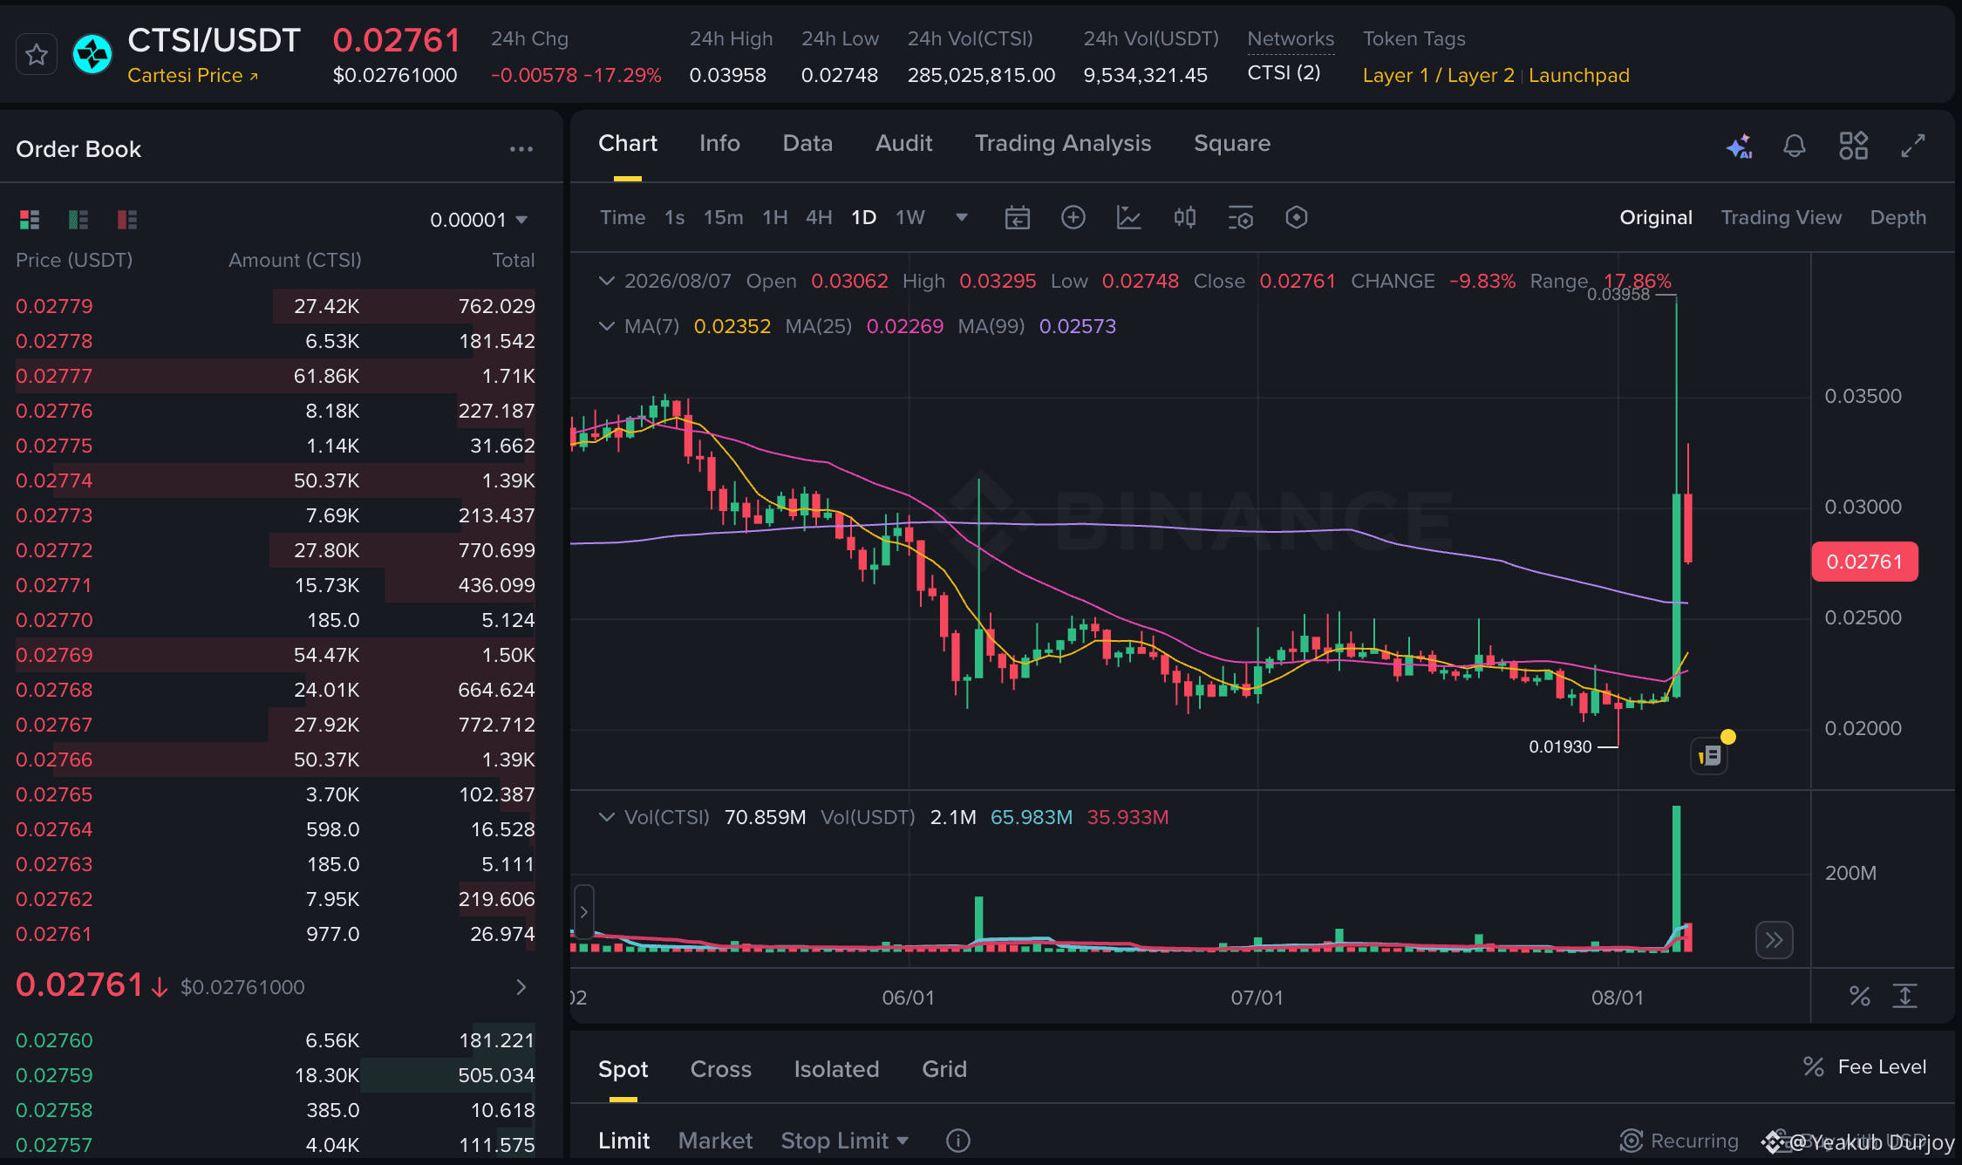Collapse the MA indicator row
Viewport: 1962px width, 1165px height.
[x=607, y=327]
